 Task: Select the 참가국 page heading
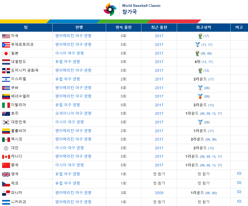[130, 12]
